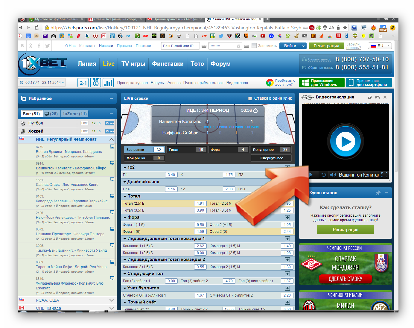Click the VKontakte social icon
Screen dimensions: 414x328
pos(22,46)
